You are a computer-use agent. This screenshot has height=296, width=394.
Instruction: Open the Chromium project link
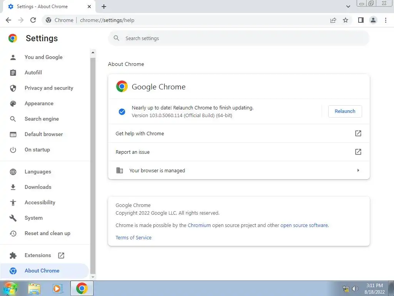click(x=199, y=225)
